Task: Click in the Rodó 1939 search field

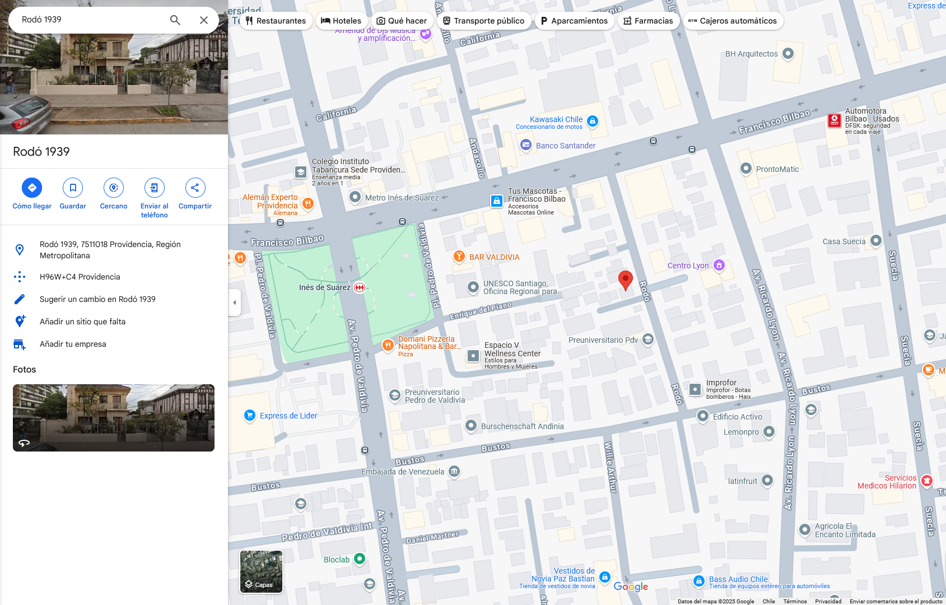Action: point(90,20)
